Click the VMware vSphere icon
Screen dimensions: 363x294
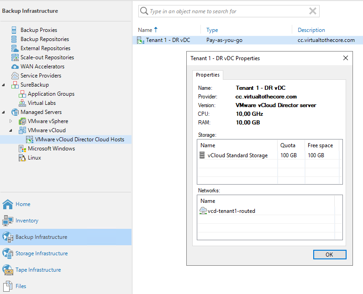tap(22, 121)
